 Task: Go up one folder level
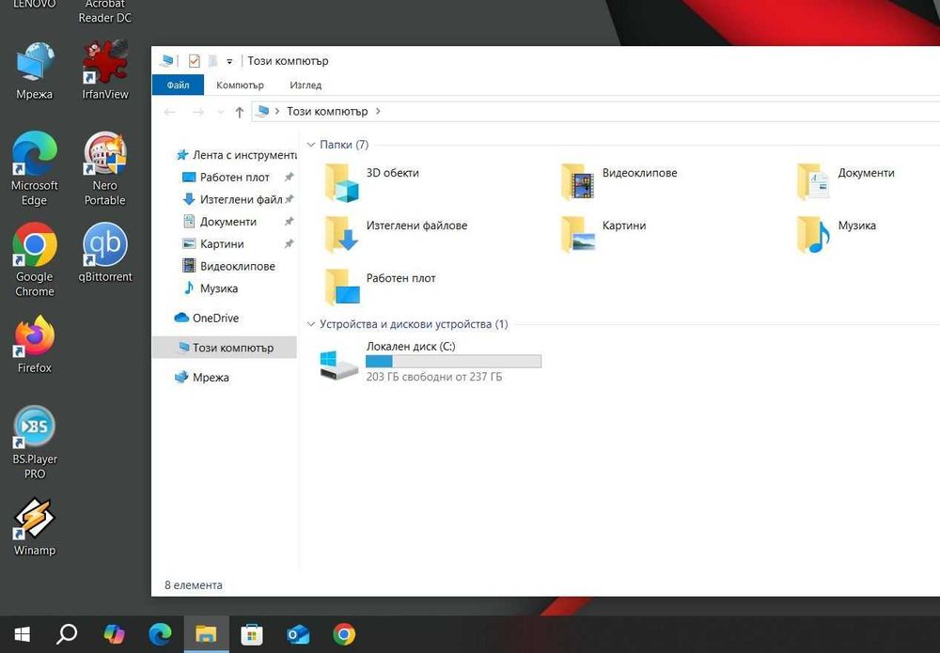coord(239,112)
